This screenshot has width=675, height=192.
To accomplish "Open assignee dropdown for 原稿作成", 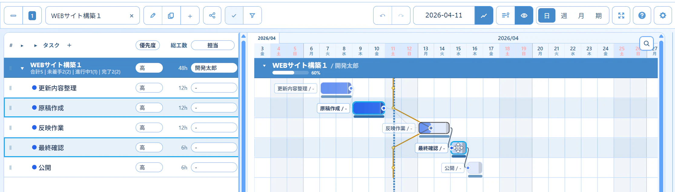I will pyautogui.click(x=214, y=108).
